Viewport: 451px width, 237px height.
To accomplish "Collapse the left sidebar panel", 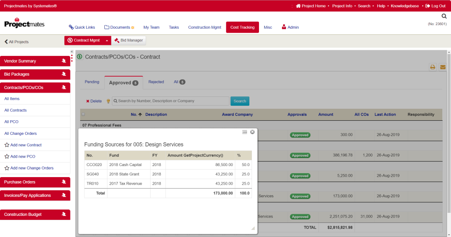I will tap(72, 52).
